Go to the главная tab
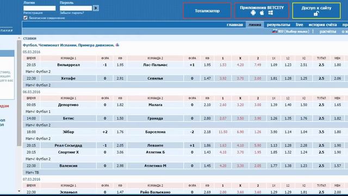This screenshot has height=196, width=348. tap(234, 24)
